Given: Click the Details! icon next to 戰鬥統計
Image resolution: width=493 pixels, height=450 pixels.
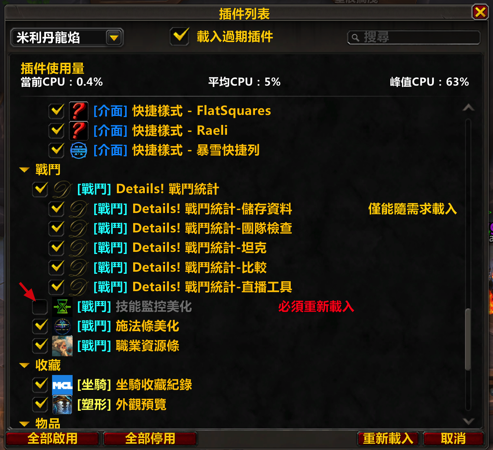Looking at the screenshot, I should (x=62, y=189).
